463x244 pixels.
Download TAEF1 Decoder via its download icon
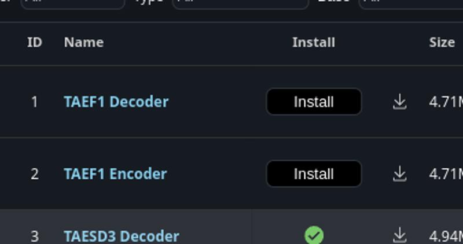(399, 102)
